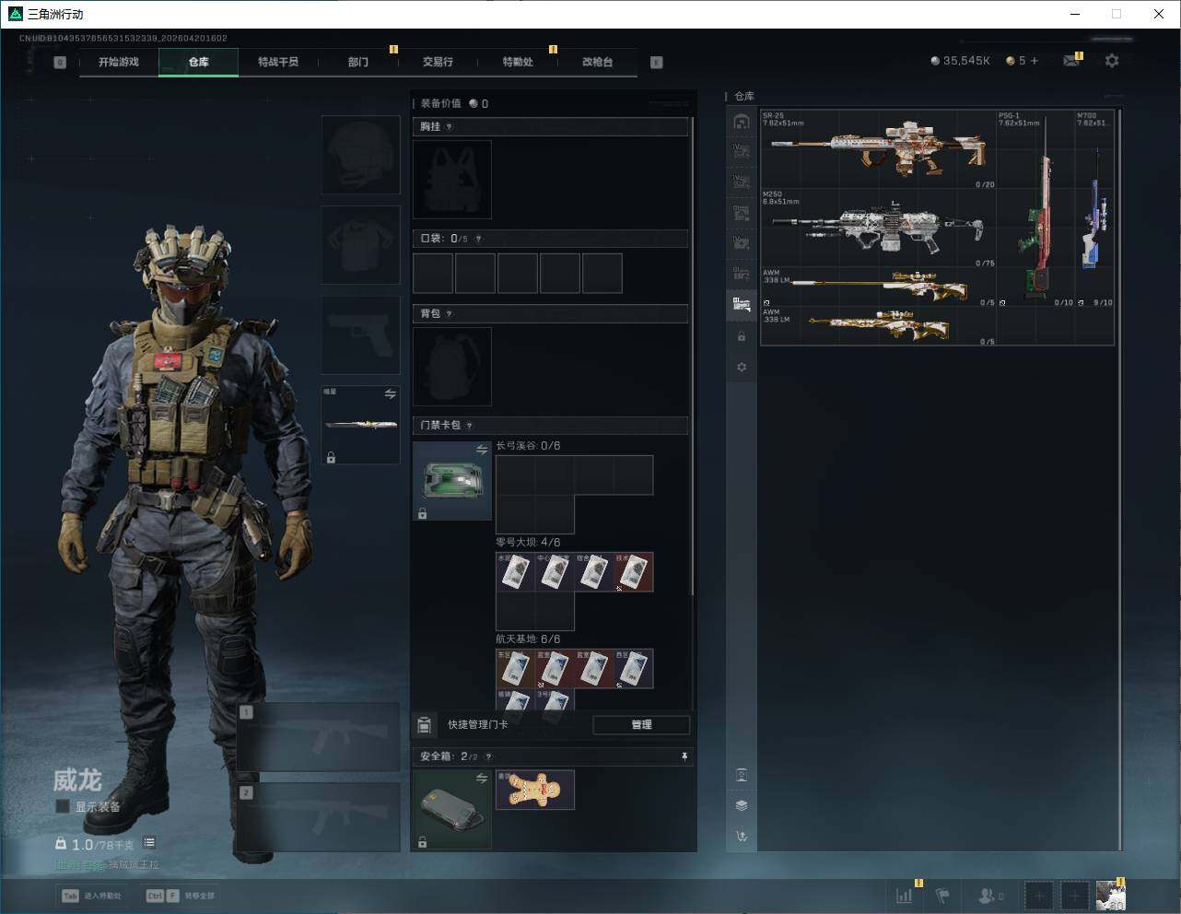The width and height of the screenshot is (1181, 914).
Task: Click primary weapon slot 2
Action: tap(319, 817)
